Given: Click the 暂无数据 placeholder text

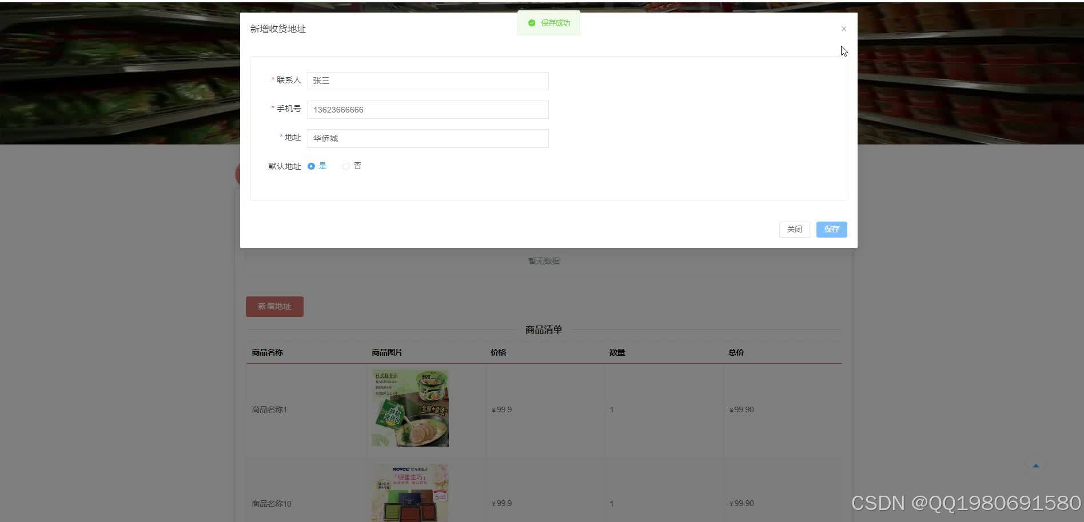Looking at the screenshot, I should 544,261.
